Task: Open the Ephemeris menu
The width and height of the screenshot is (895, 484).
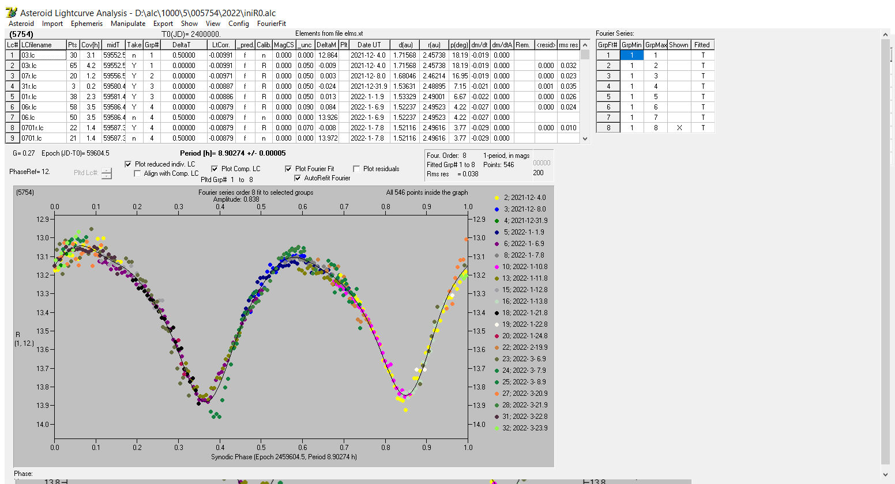Action: point(87,24)
